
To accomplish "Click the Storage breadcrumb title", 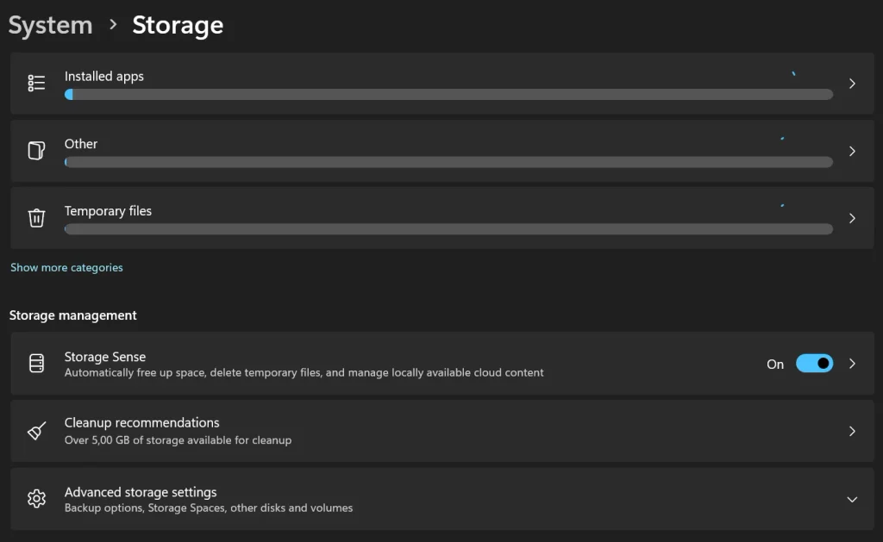I will (178, 25).
